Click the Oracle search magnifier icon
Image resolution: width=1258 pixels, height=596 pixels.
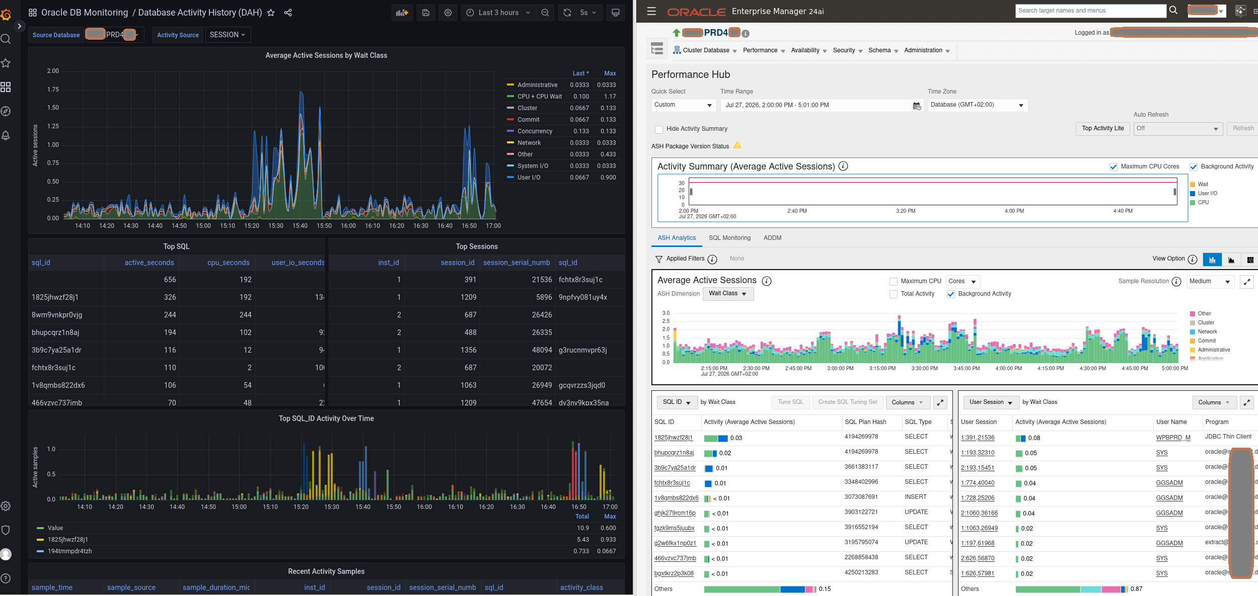[x=1173, y=10]
